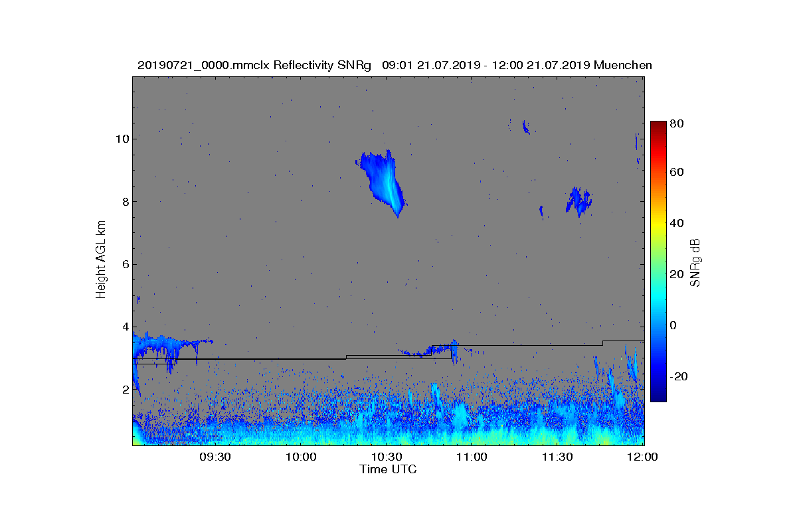Click the height tick label 8
Image resolution: width=797 pixels, height=531 pixels.
[125, 202]
